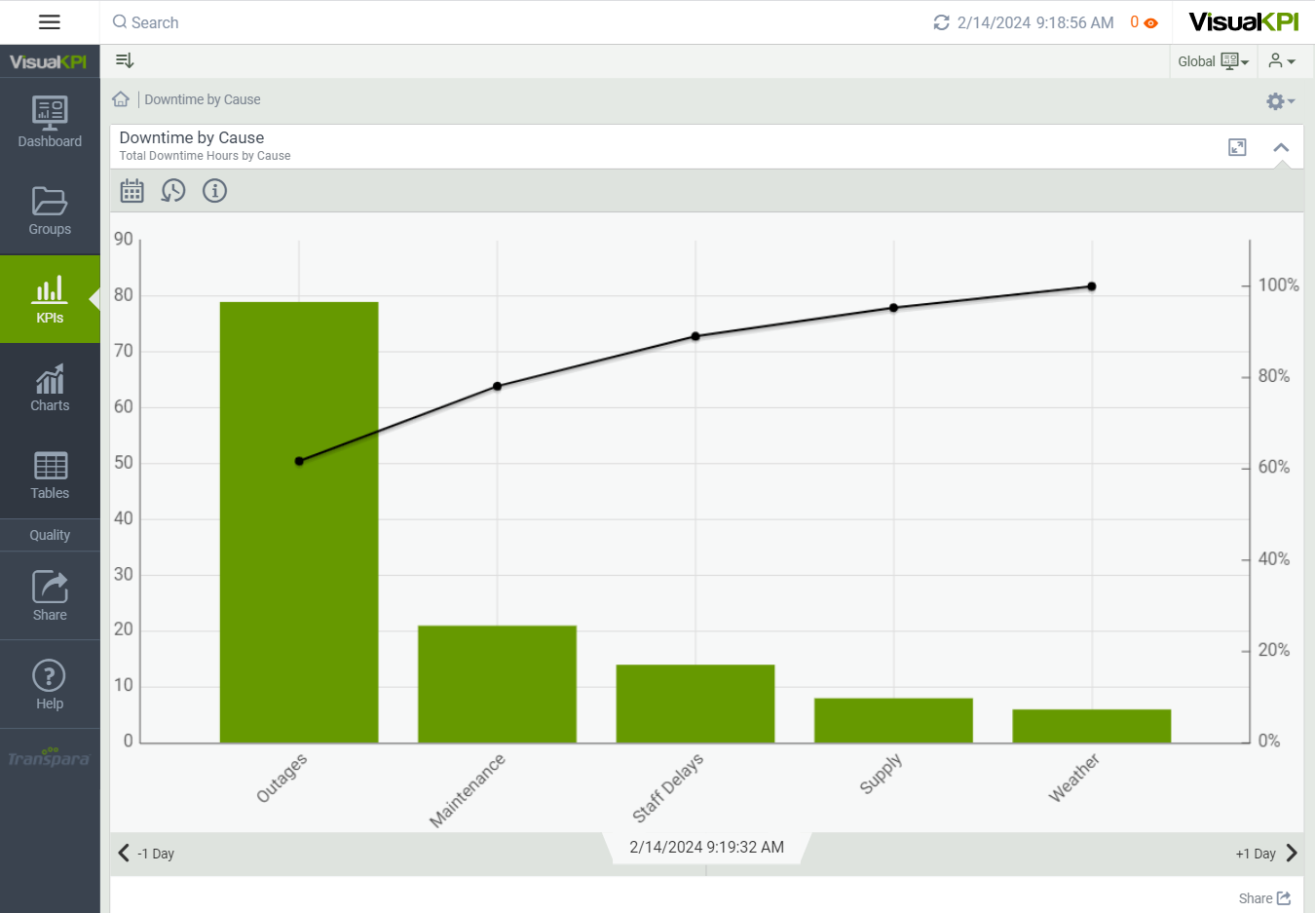This screenshot has height=913, width=1315.
Task: Click the refresh data icon
Action: coord(941,22)
